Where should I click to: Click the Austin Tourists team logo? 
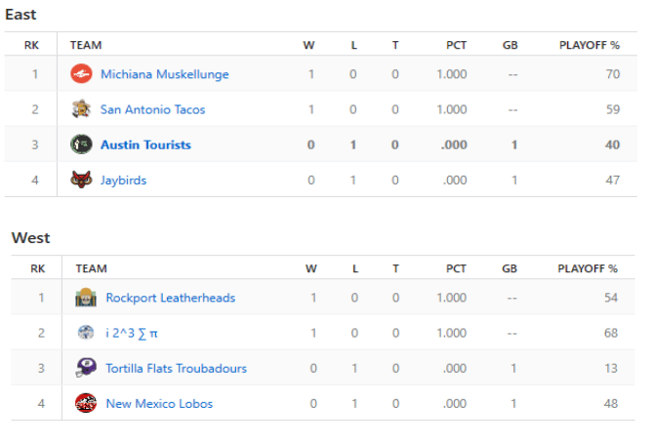pyautogui.click(x=81, y=144)
